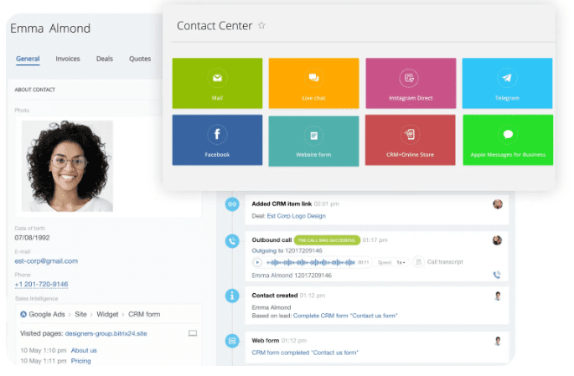Click "Emma Almond 12017209146" text in call card
This screenshot has height=376, width=574.
pos(292,276)
